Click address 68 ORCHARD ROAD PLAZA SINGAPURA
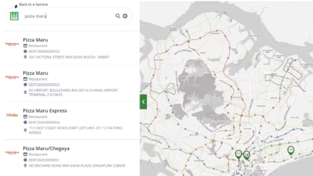Screen dimensions: 313x176 coord(77,165)
